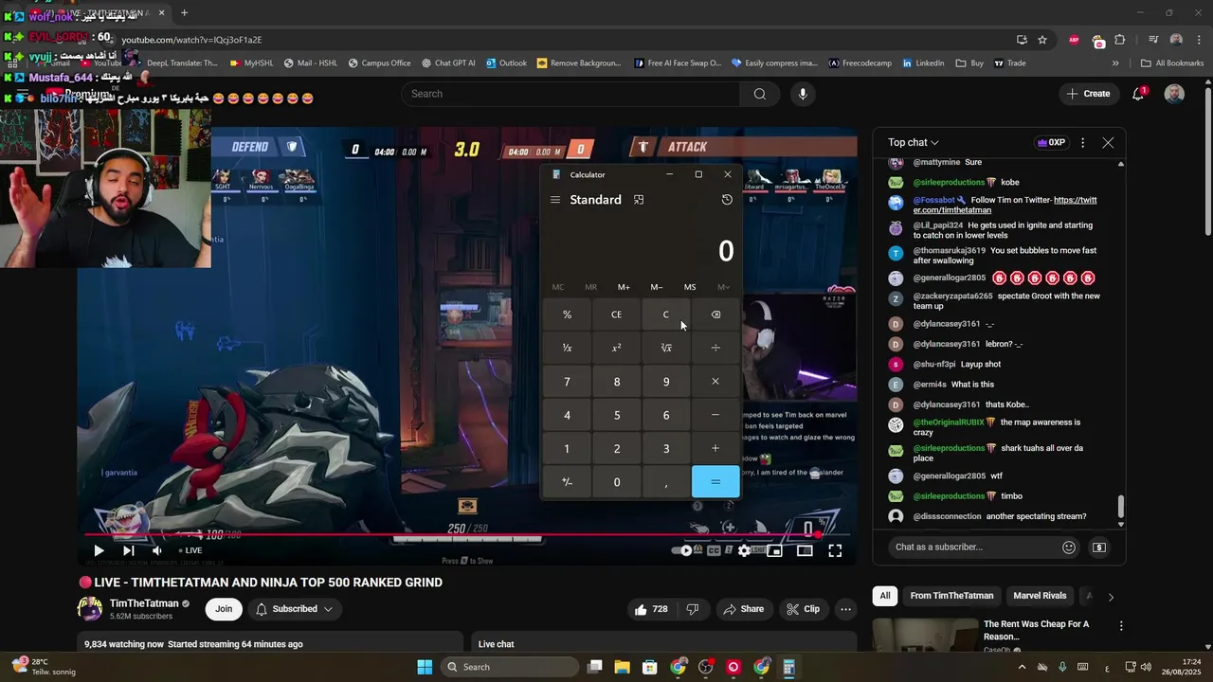Select the All filter chip
The image size is (1213, 682).
885,596
